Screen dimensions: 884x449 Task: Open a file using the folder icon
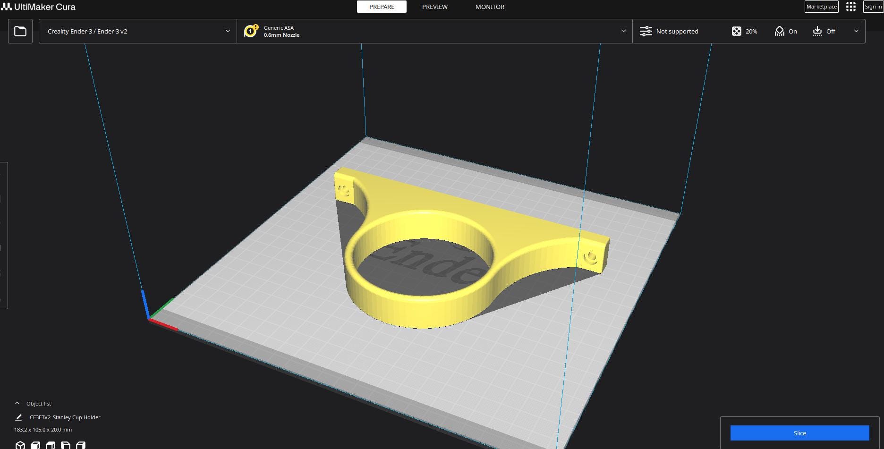click(20, 31)
